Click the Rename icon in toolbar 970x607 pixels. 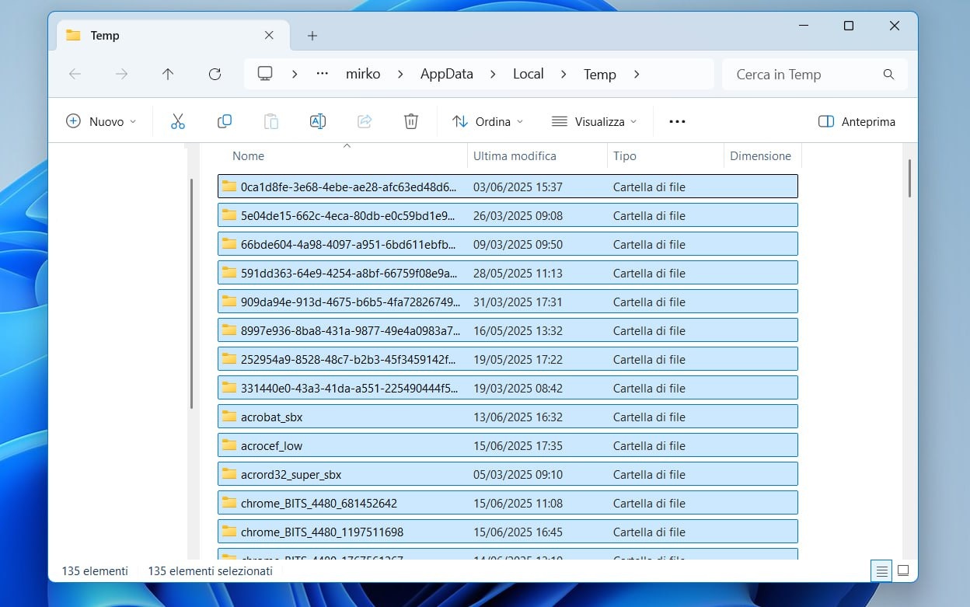317,121
